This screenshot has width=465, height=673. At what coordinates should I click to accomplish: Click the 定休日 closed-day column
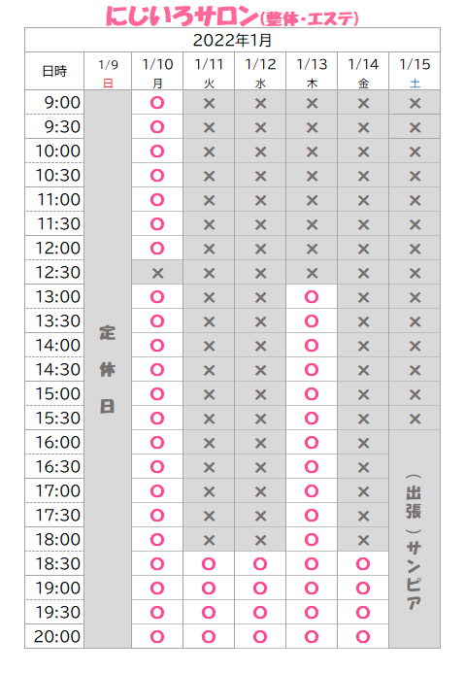[108, 369]
